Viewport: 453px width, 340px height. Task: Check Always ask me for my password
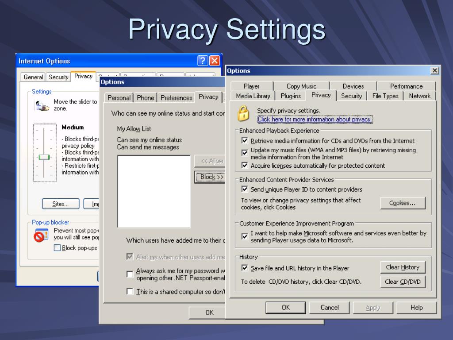click(130, 274)
